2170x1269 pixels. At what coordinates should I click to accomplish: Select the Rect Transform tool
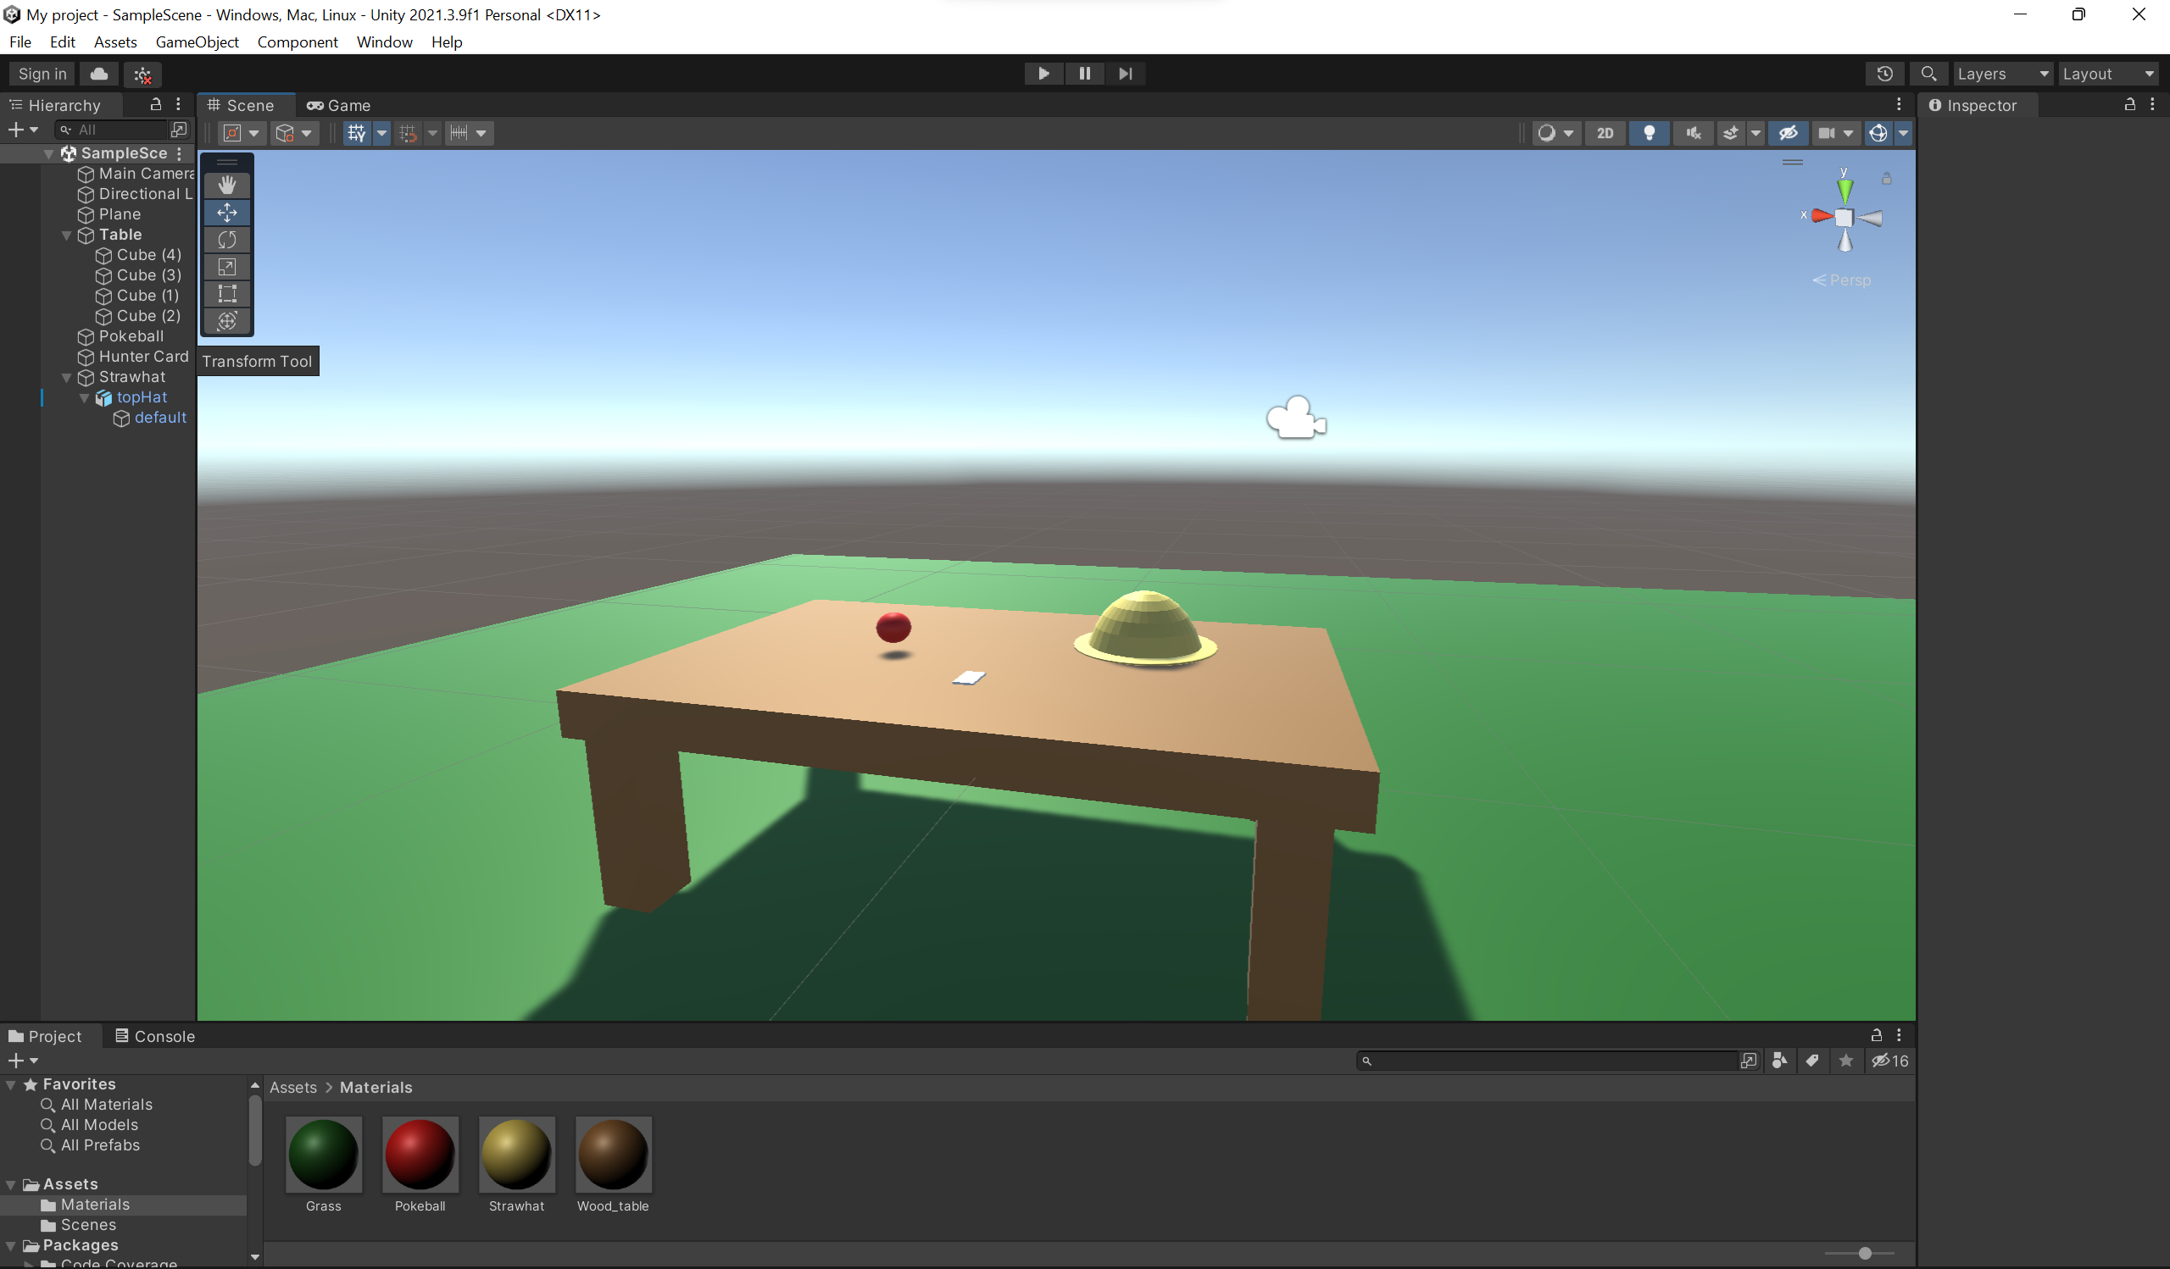[226, 294]
